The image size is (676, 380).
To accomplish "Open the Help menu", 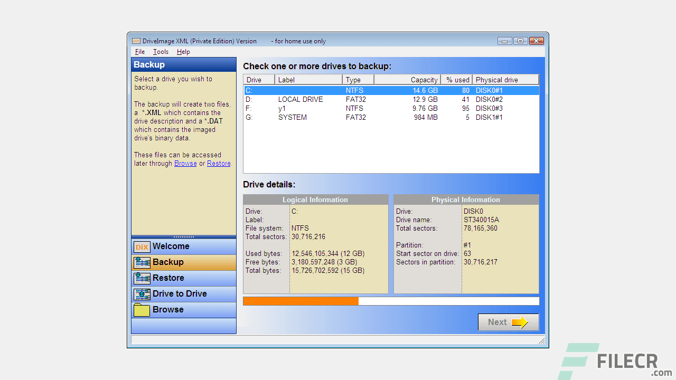I will [183, 51].
